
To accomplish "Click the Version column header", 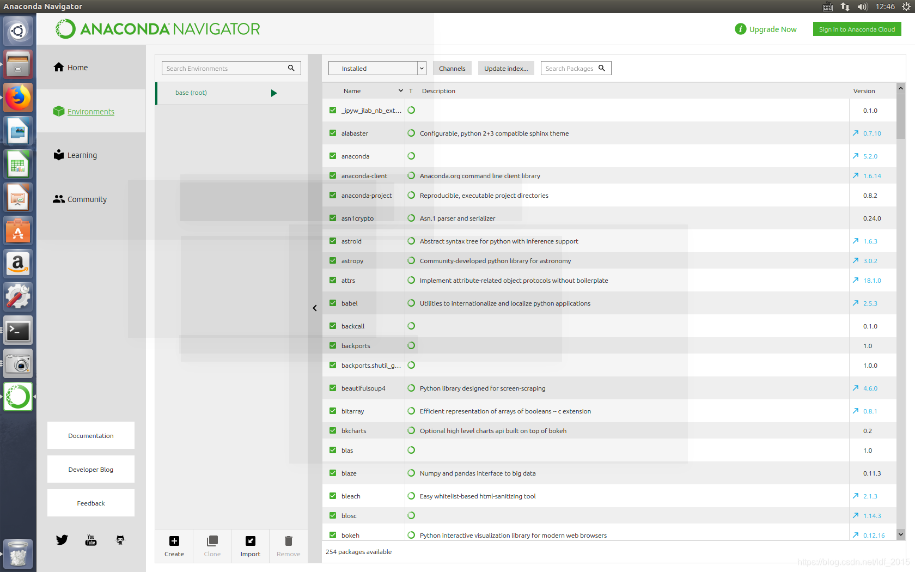I will click(x=864, y=91).
